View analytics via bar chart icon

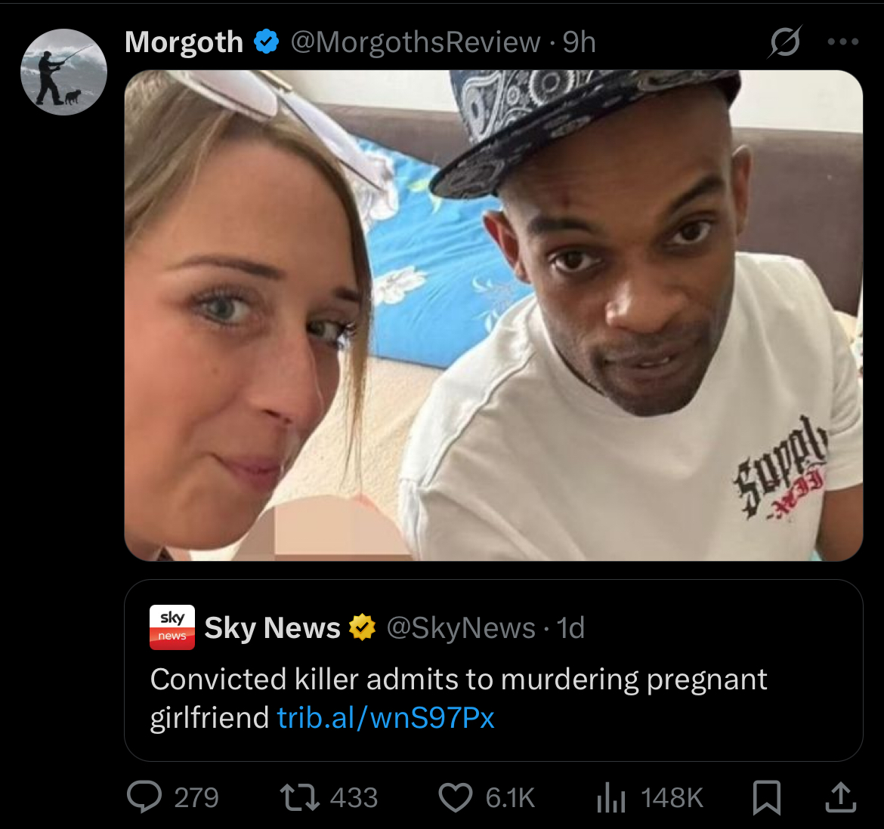(x=611, y=798)
